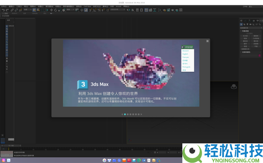Activate Select and Move tool
This screenshot has height=163, width=263.
click(x=51, y=10)
